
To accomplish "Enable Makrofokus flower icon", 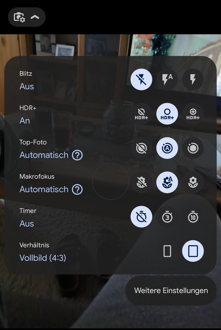I will 193,182.
